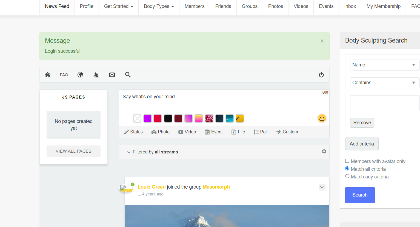This screenshot has height=227, width=420.
Task: Pick the red background swatch
Action: (x=158, y=118)
